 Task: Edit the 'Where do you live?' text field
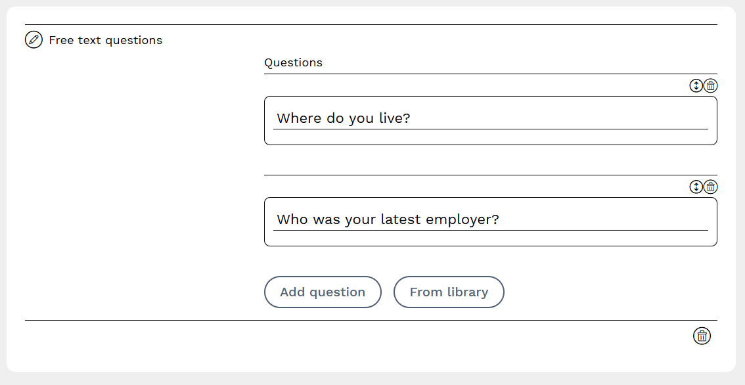490,119
